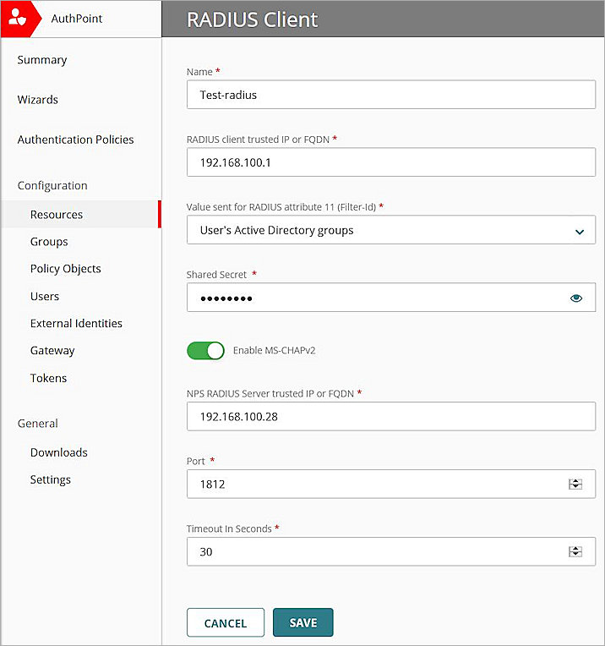
Task: Select Users in the sidebar
Action: coord(45,297)
